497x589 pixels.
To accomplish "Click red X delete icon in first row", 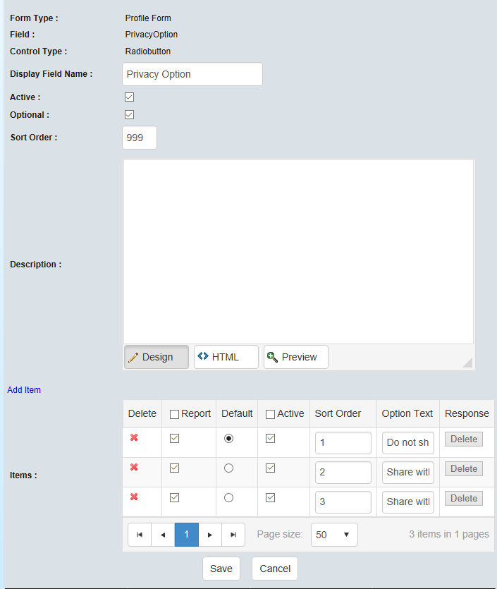I will [x=134, y=438].
